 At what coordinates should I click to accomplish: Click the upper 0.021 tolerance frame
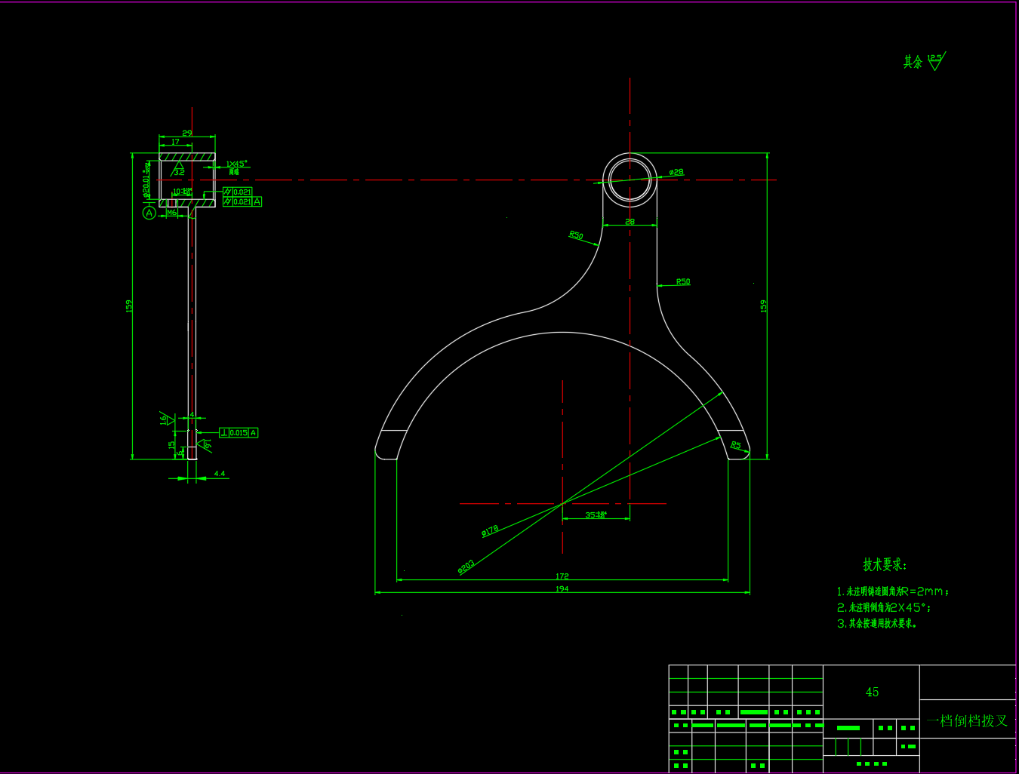(238, 192)
